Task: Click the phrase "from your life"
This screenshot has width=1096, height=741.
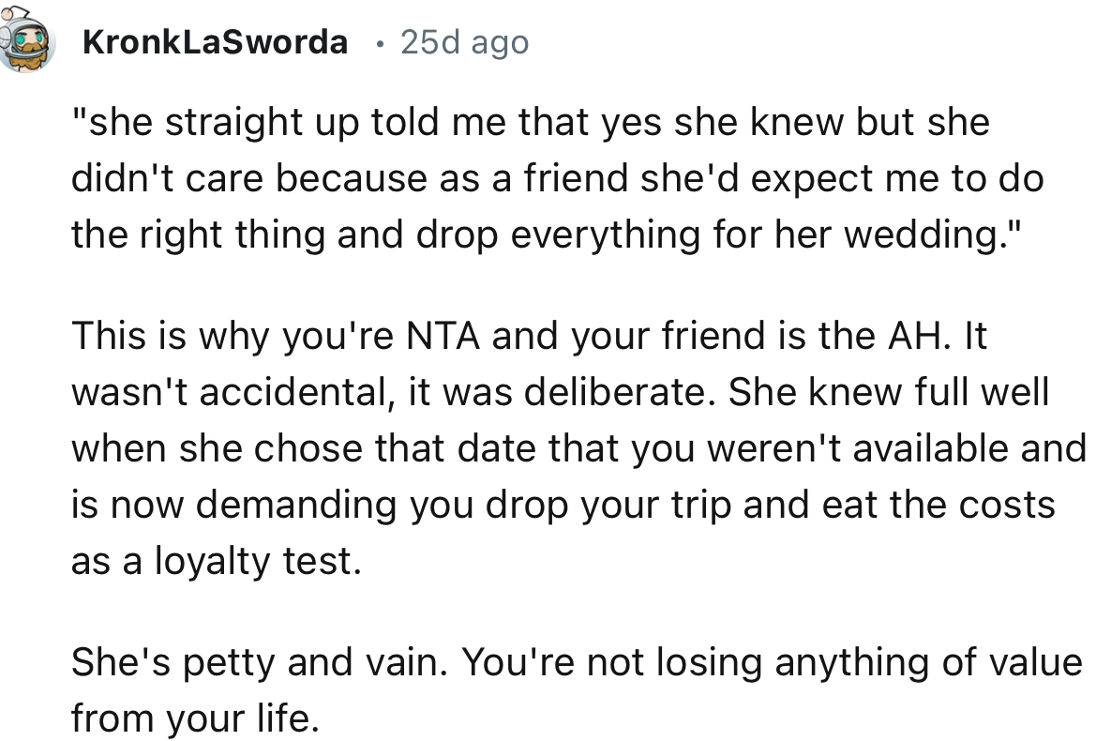Action: click(195, 718)
